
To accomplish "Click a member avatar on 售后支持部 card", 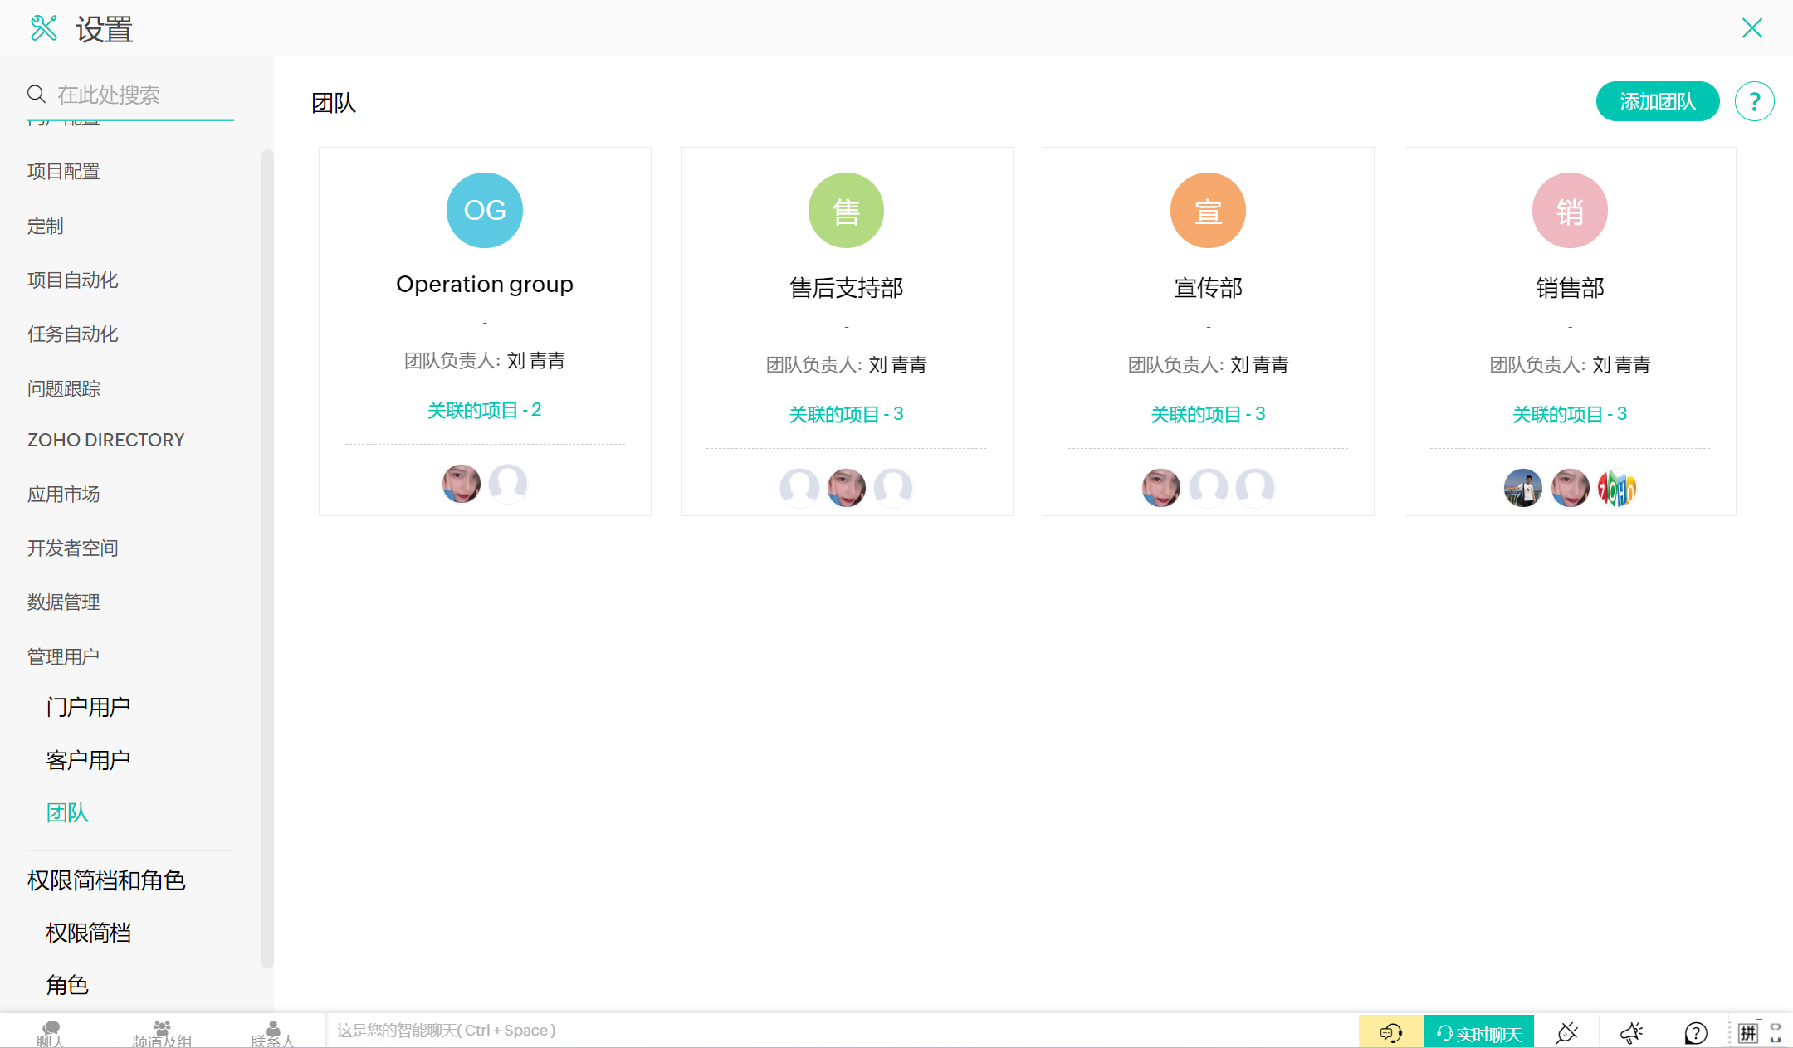I will pos(846,488).
